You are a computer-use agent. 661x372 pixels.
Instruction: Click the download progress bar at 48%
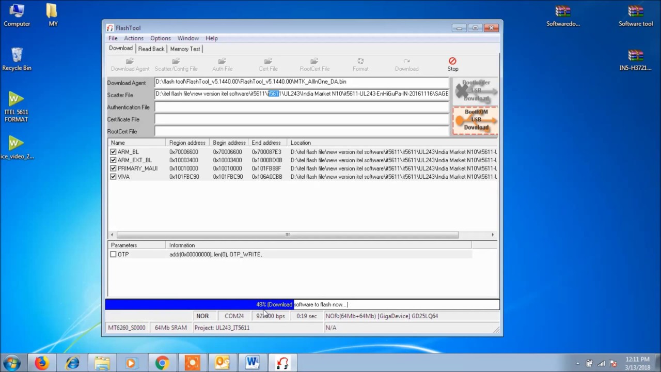click(302, 304)
